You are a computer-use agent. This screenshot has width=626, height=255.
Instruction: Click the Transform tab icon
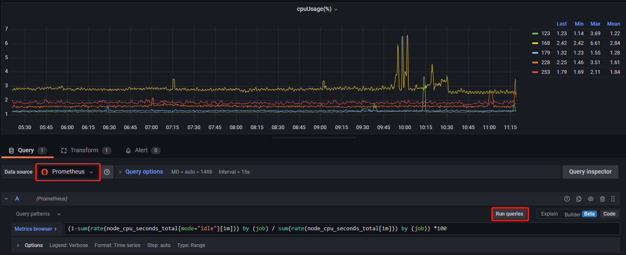click(64, 151)
